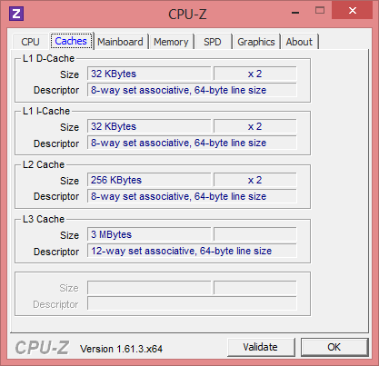This screenshot has width=379, height=366.
Task: Switch to the Graphics tab
Action: click(x=256, y=42)
